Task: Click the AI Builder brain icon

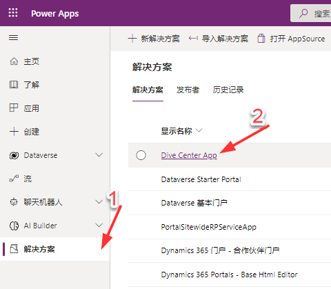Action: 14,226
